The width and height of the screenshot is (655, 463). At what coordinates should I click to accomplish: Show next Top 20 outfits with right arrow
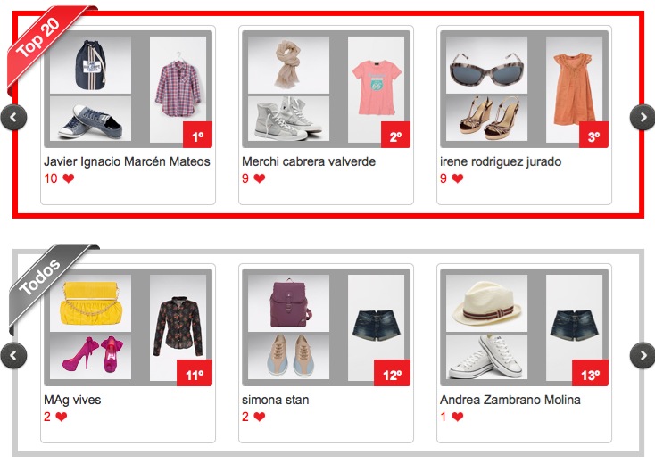tap(643, 117)
